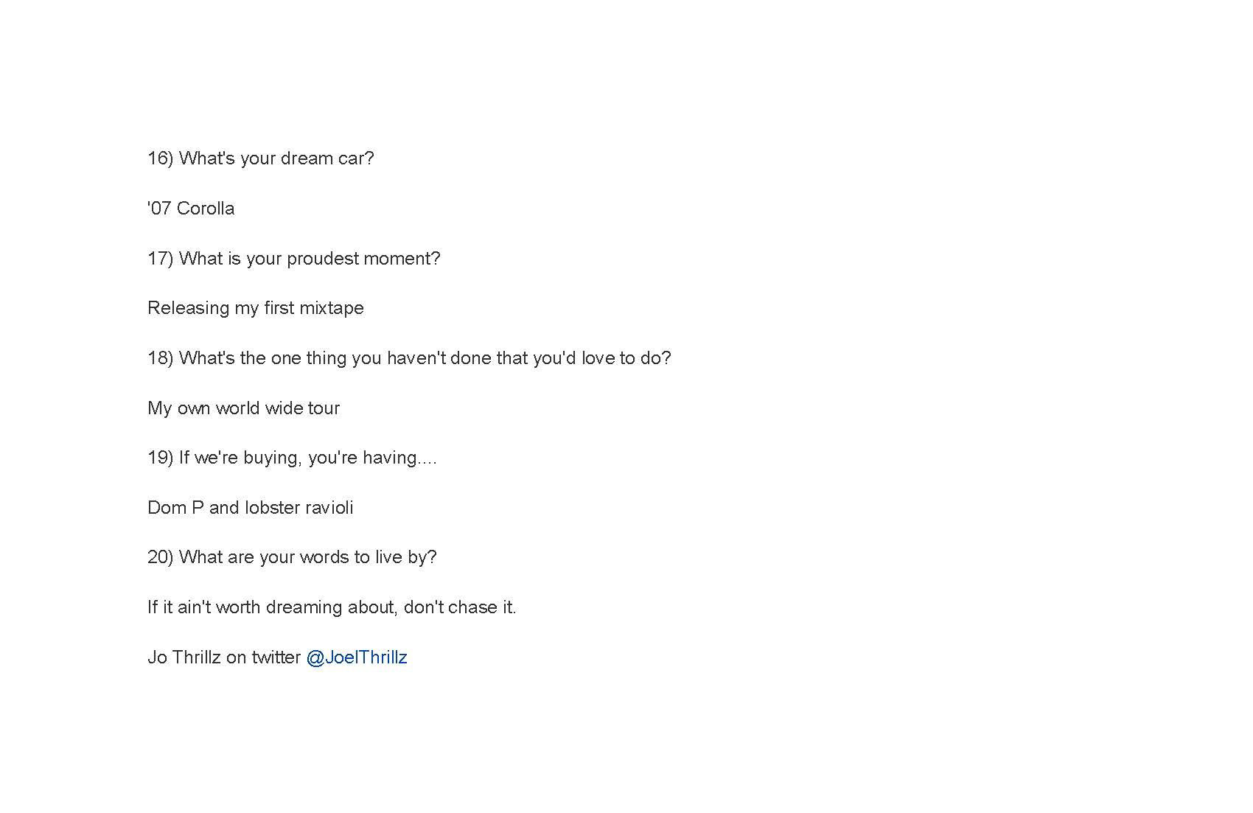Viewport: 1253px width, 813px height.
Task: Click the word 'Corolla'
Action: point(206,209)
